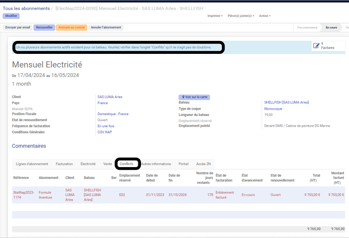The height and width of the screenshot is (238, 349).
Task: Open the France country link
Action: click(x=102, y=103)
